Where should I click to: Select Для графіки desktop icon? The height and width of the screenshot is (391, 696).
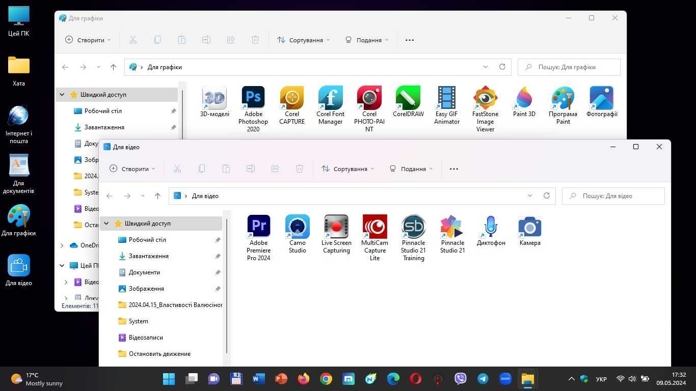coord(19,221)
